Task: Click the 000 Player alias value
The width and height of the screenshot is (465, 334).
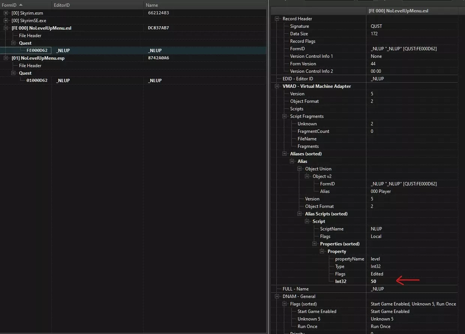Action: pos(381,191)
